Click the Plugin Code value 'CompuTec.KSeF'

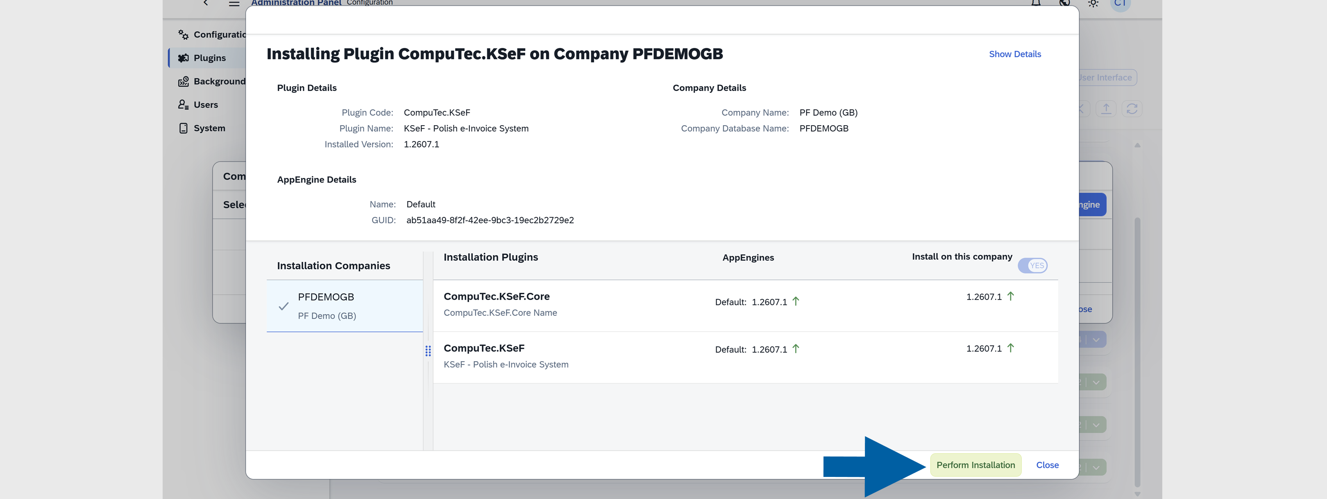tap(437, 112)
